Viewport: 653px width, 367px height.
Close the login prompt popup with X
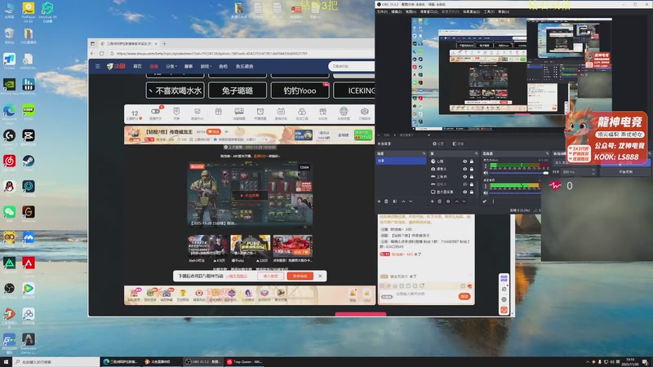320,276
